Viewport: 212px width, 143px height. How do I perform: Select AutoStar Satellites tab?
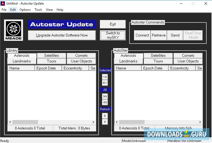158,55
